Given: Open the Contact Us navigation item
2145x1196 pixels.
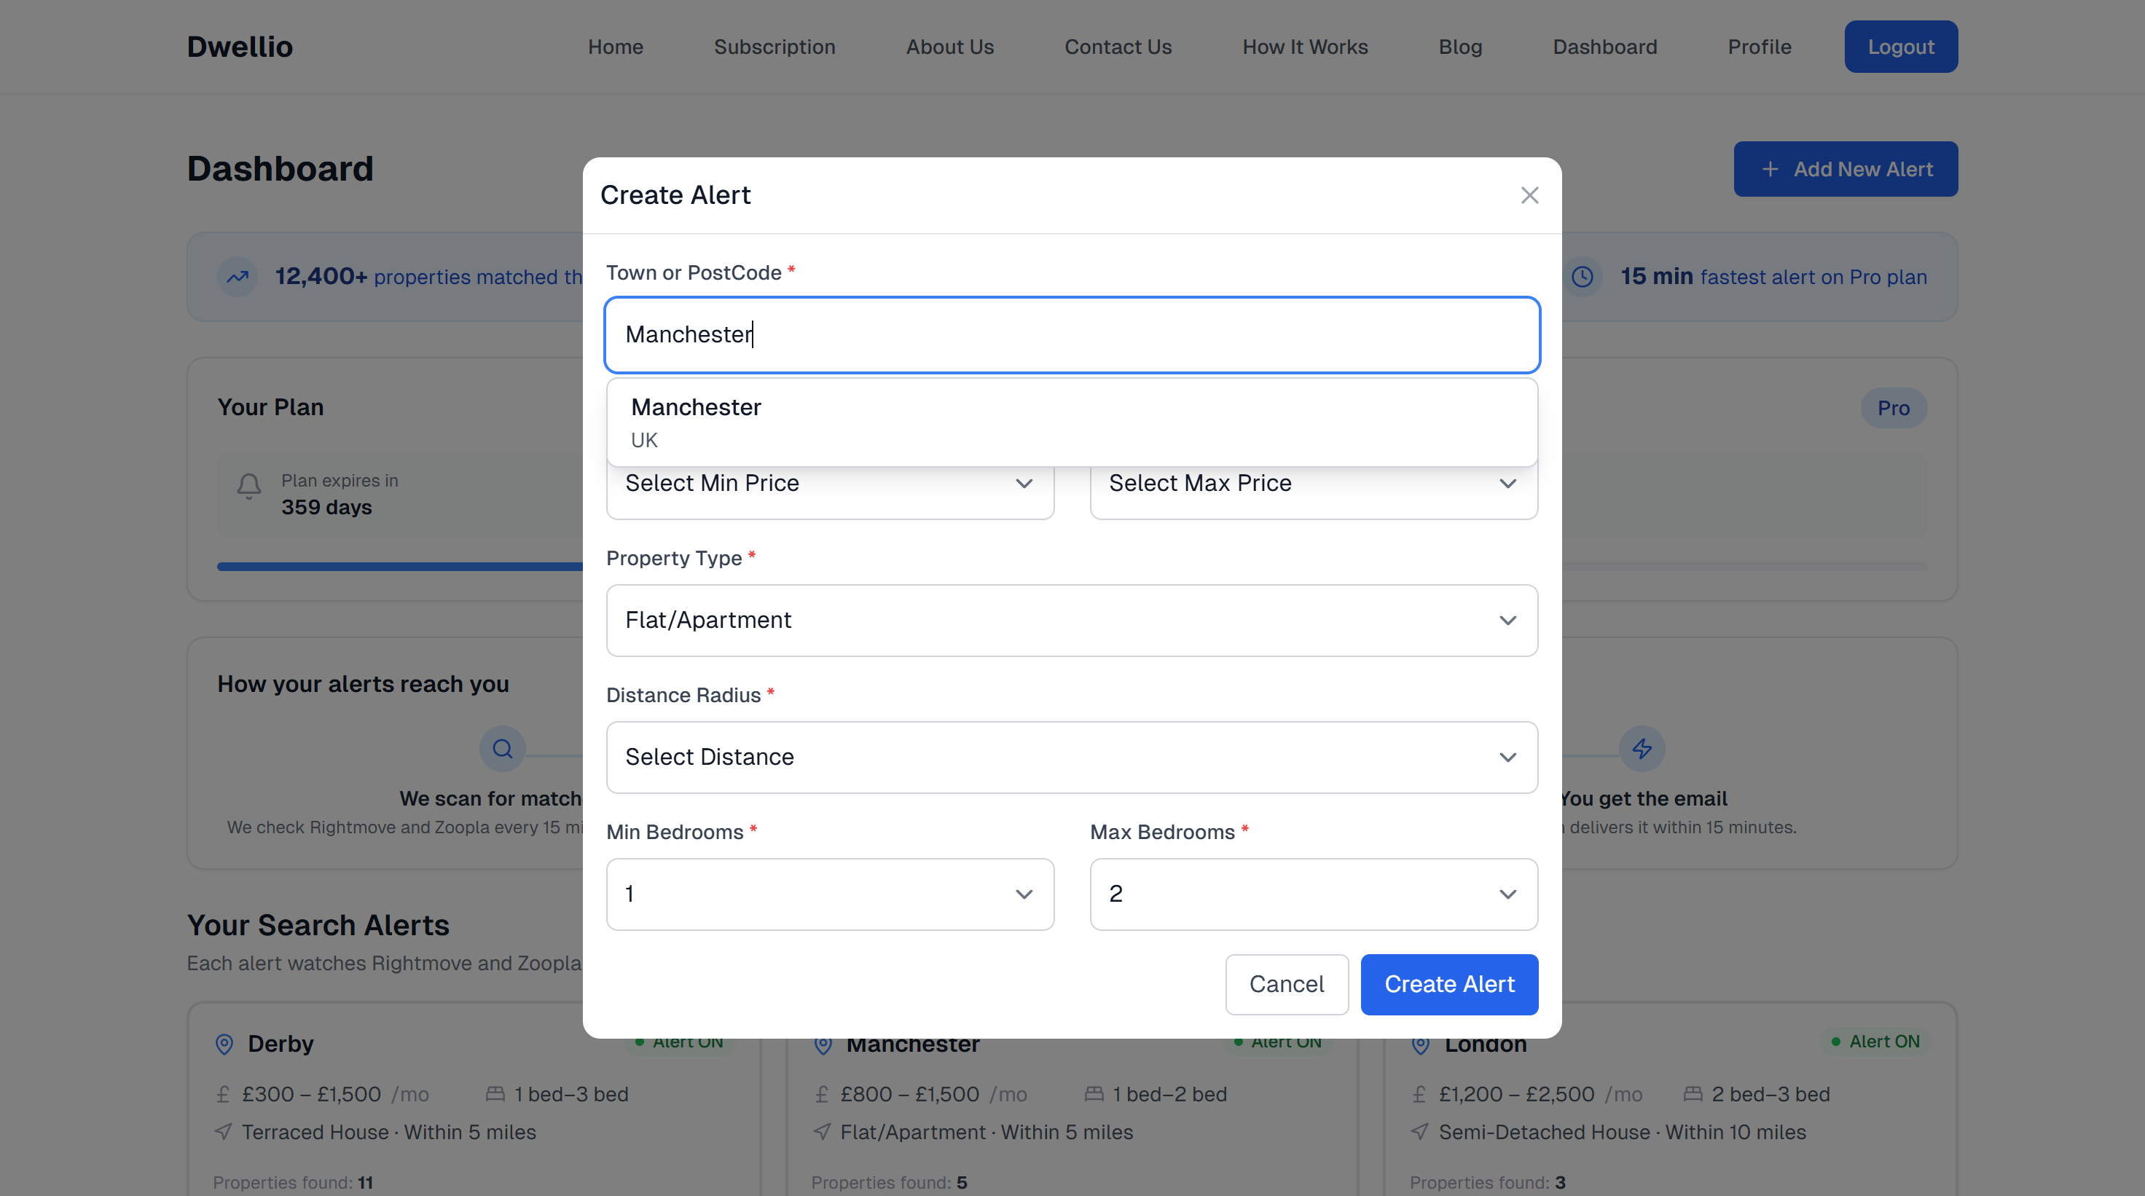Looking at the screenshot, I should coord(1118,47).
